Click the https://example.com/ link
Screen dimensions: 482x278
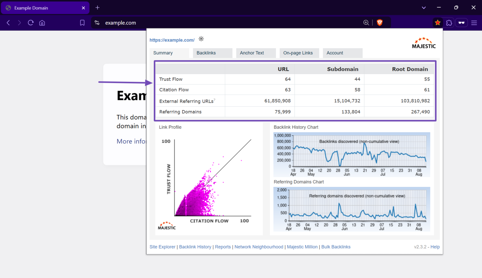[172, 40]
